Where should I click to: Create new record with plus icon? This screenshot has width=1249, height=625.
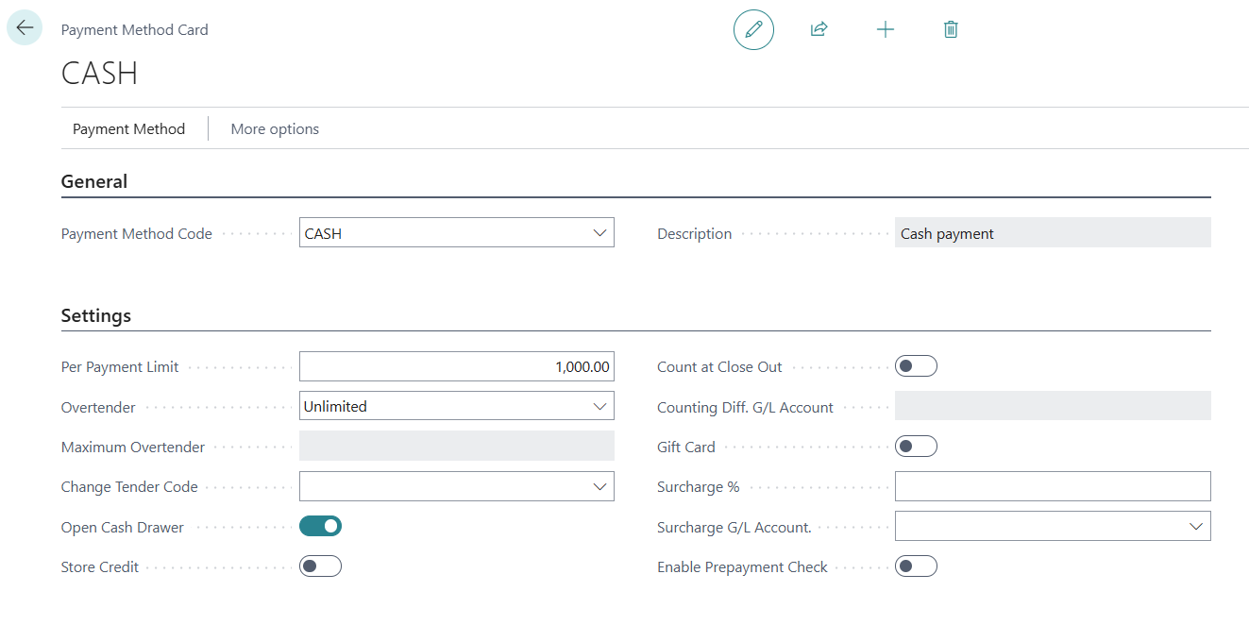pos(886,29)
